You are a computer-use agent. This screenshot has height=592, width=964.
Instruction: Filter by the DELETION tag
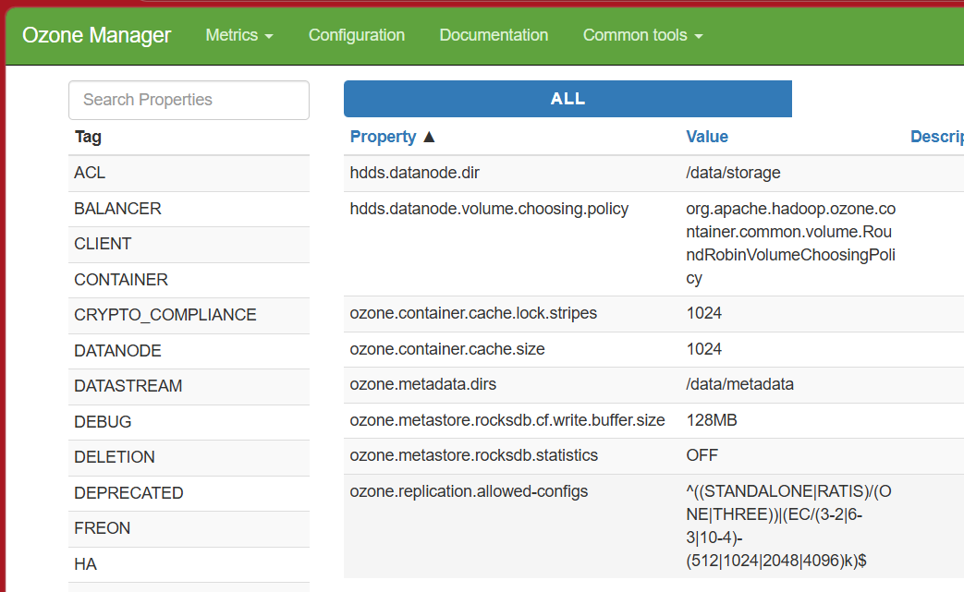(x=189, y=457)
